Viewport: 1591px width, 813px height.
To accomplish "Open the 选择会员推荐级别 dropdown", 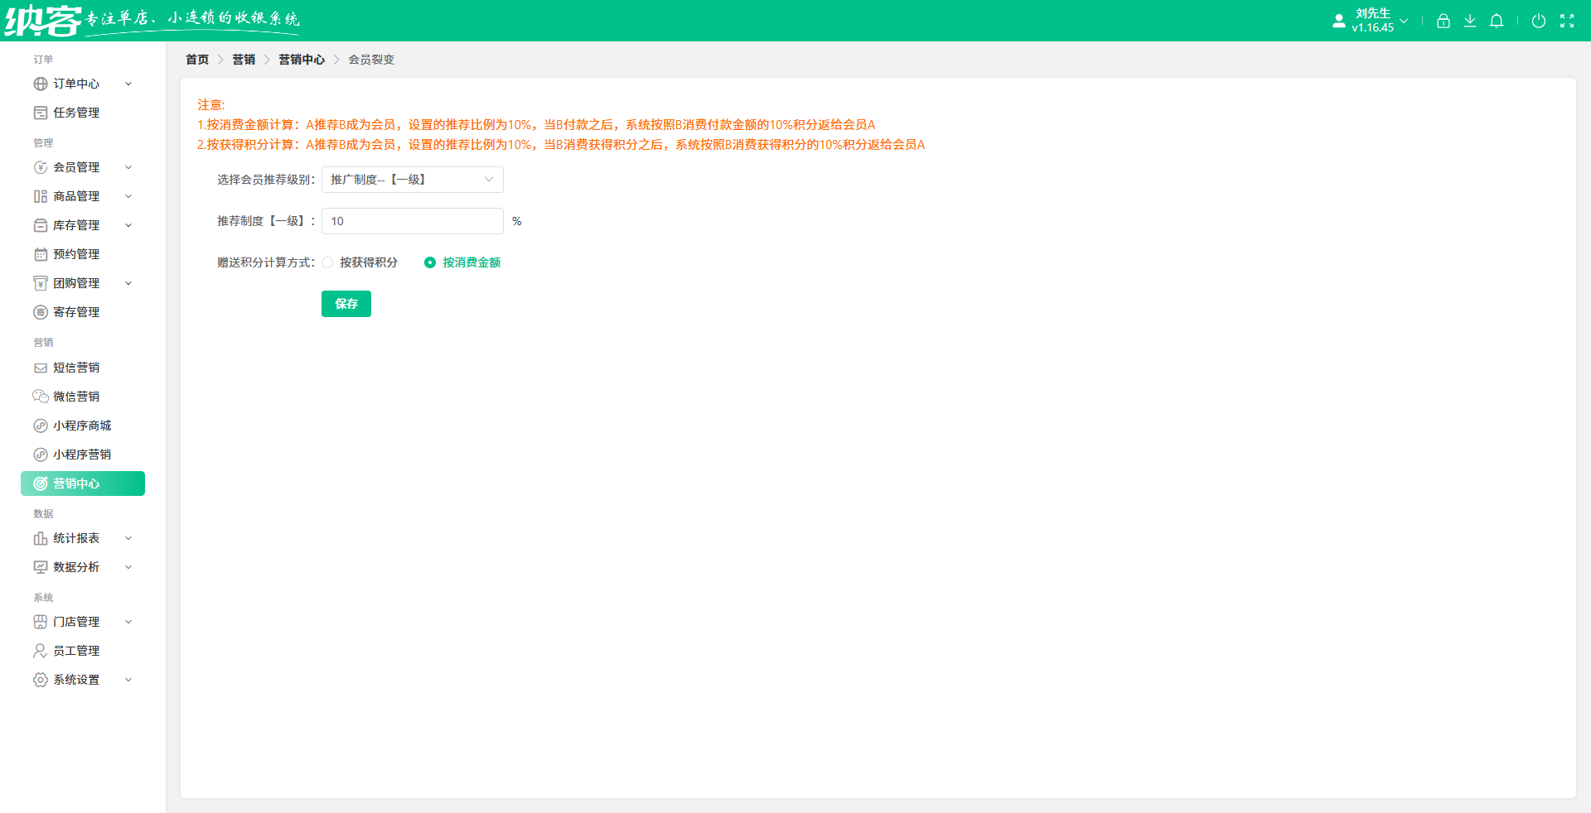I will [413, 180].
